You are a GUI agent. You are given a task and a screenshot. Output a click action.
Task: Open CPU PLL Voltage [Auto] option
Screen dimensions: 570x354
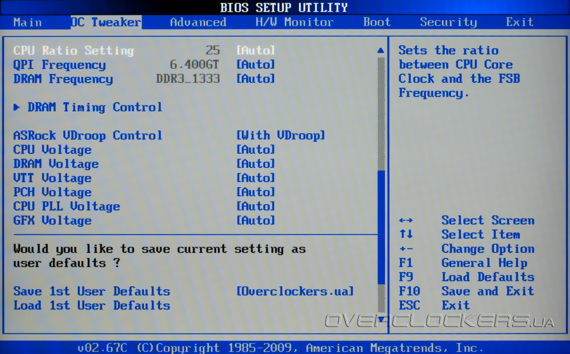(x=256, y=207)
